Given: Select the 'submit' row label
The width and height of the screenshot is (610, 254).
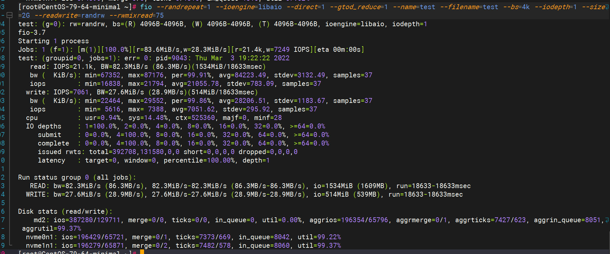Looking at the screenshot, I should (x=50, y=135).
